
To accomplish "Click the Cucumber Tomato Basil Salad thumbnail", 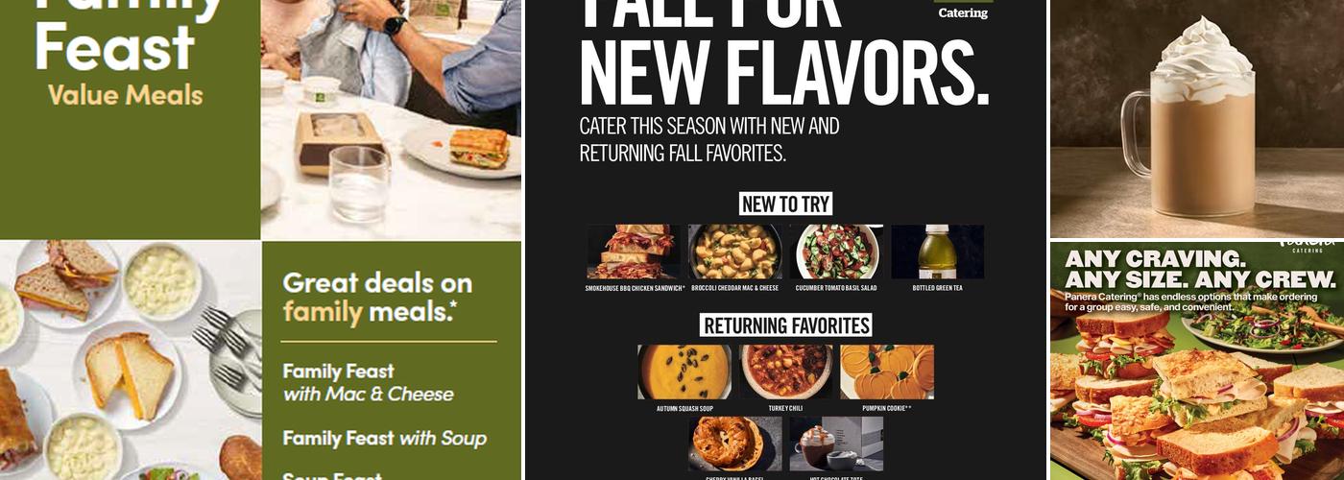I will click(836, 252).
